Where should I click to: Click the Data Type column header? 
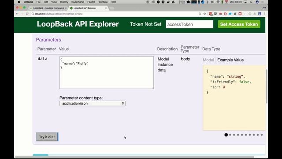coord(211,49)
